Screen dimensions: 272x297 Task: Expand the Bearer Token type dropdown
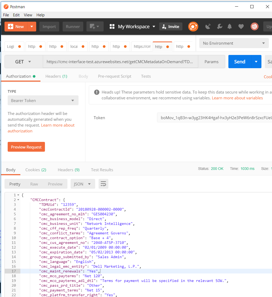click(x=43, y=100)
